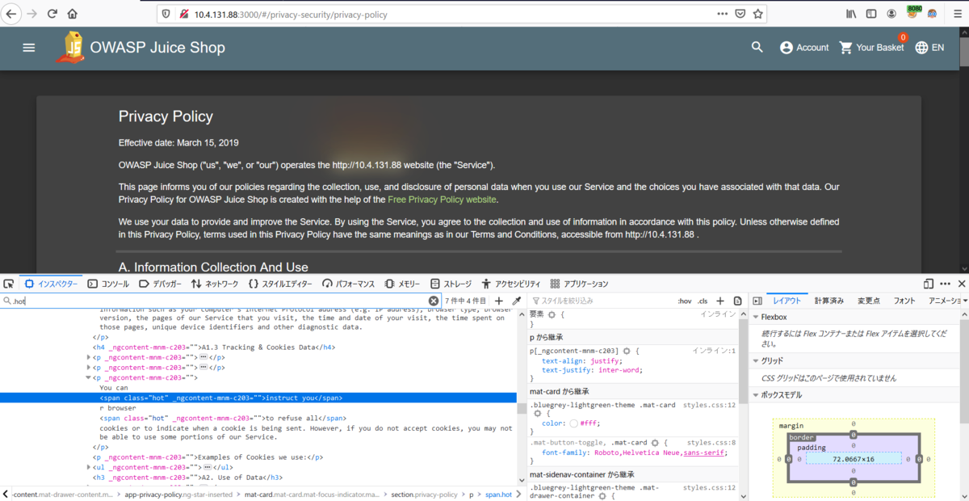Image resolution: width=969 pixels, height=501 pixels.
Task: Open Firefox hamburger application menu
Action: (x=956, y=14)
